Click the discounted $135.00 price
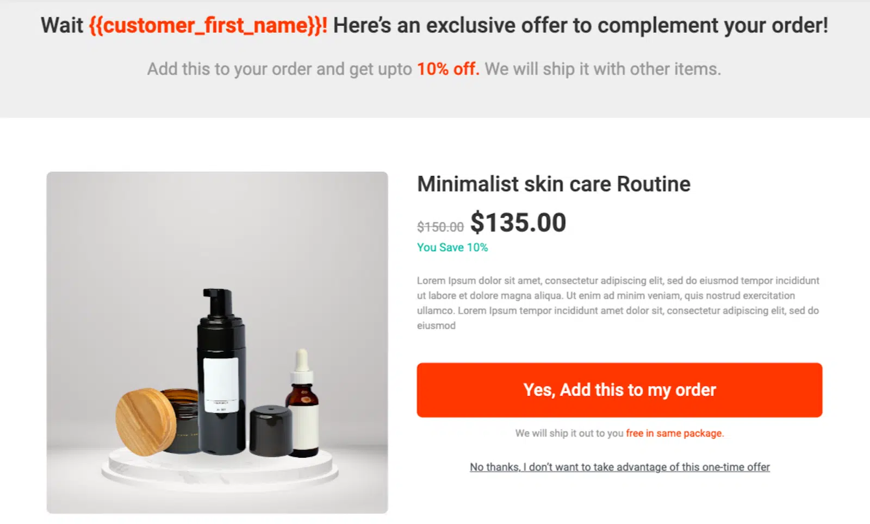Viewport: 870px width, 524px height. point(518,222)
